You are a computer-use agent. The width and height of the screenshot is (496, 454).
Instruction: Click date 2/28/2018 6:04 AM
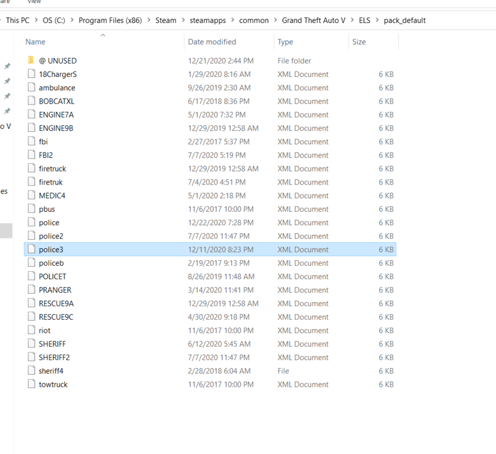point(219,370)
